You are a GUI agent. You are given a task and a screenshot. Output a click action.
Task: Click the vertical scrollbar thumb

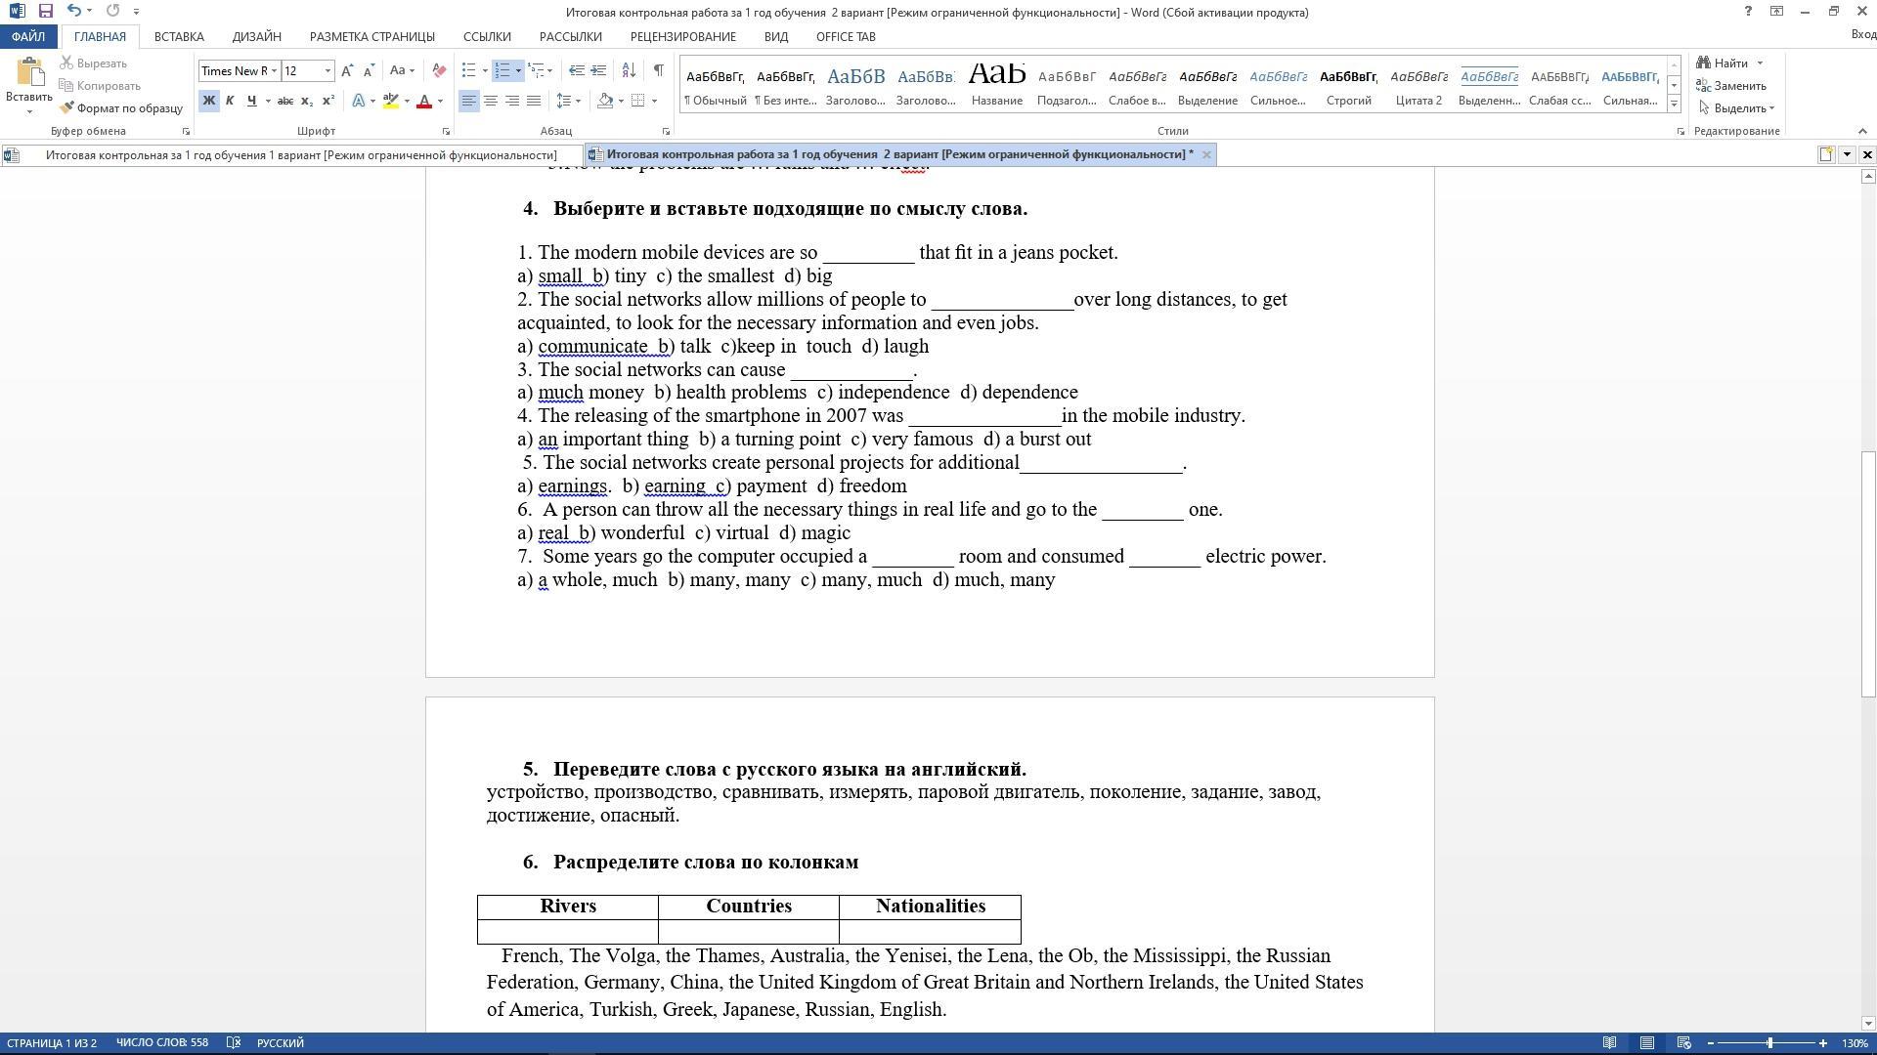pyautogui.click(x=1868, y=574)
